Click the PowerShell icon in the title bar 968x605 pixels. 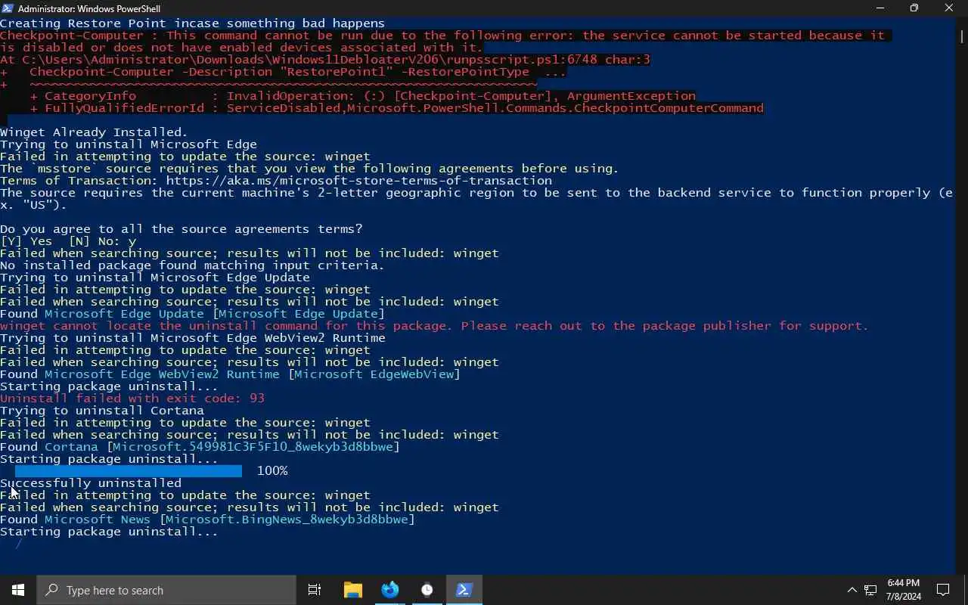click(x=8, y=8)
